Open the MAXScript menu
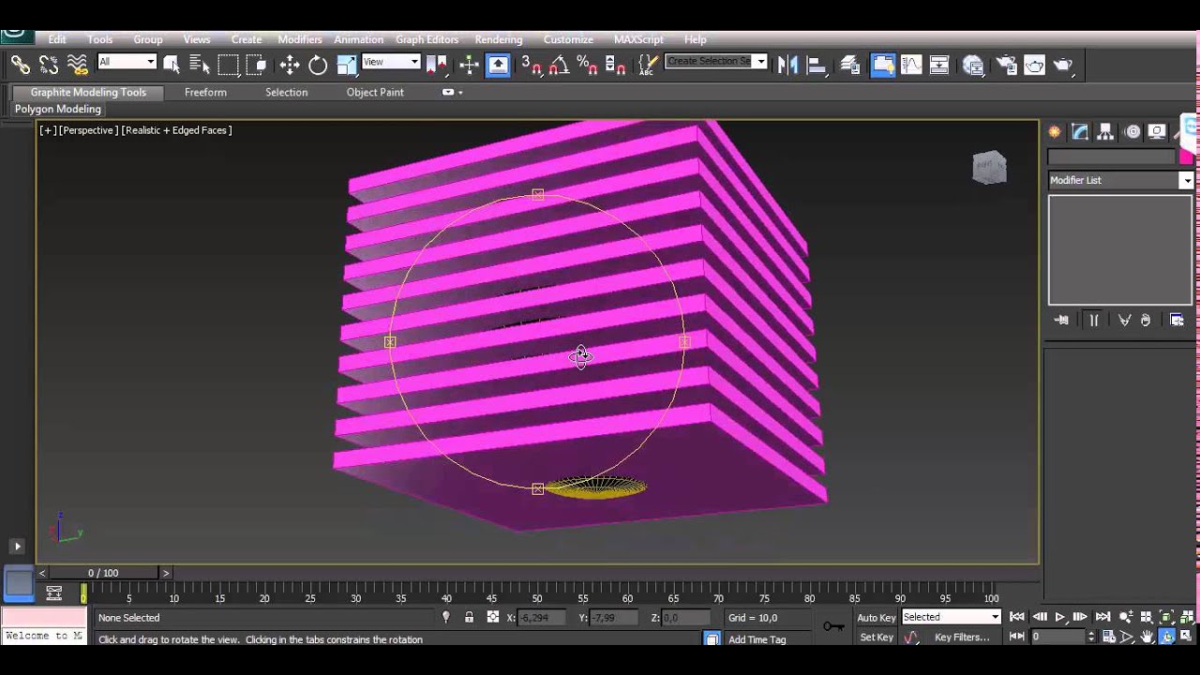 point(638,39)
